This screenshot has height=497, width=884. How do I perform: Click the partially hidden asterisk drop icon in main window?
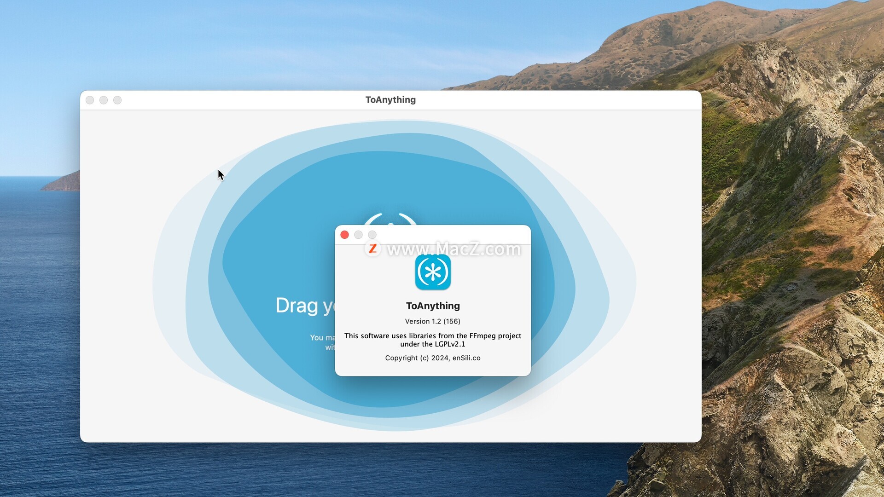tap(390, 219)
